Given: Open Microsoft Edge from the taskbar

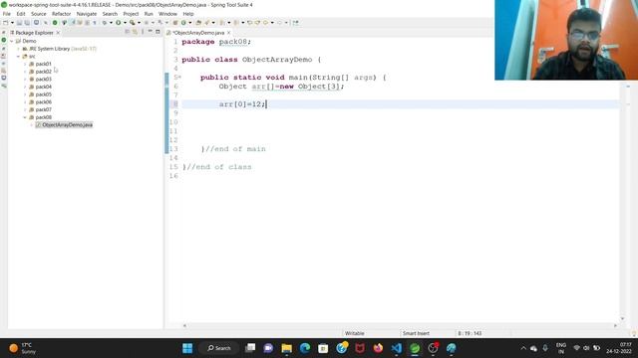Looking at the screenshot, I should (305, 348).
